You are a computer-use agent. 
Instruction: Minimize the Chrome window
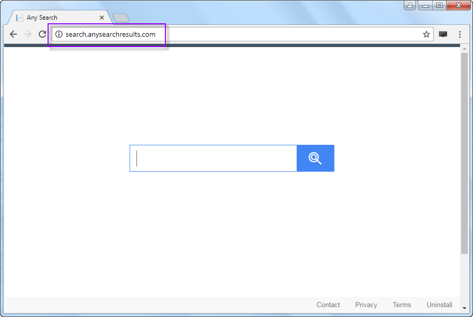425,6
